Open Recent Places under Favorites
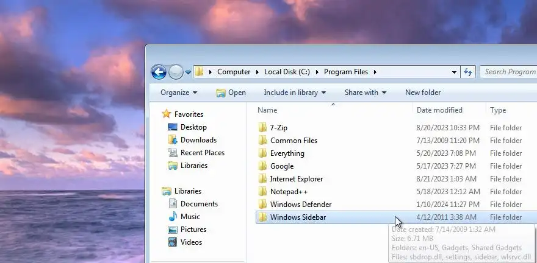The height and width of the screenshot is (263, 537). 203,153
